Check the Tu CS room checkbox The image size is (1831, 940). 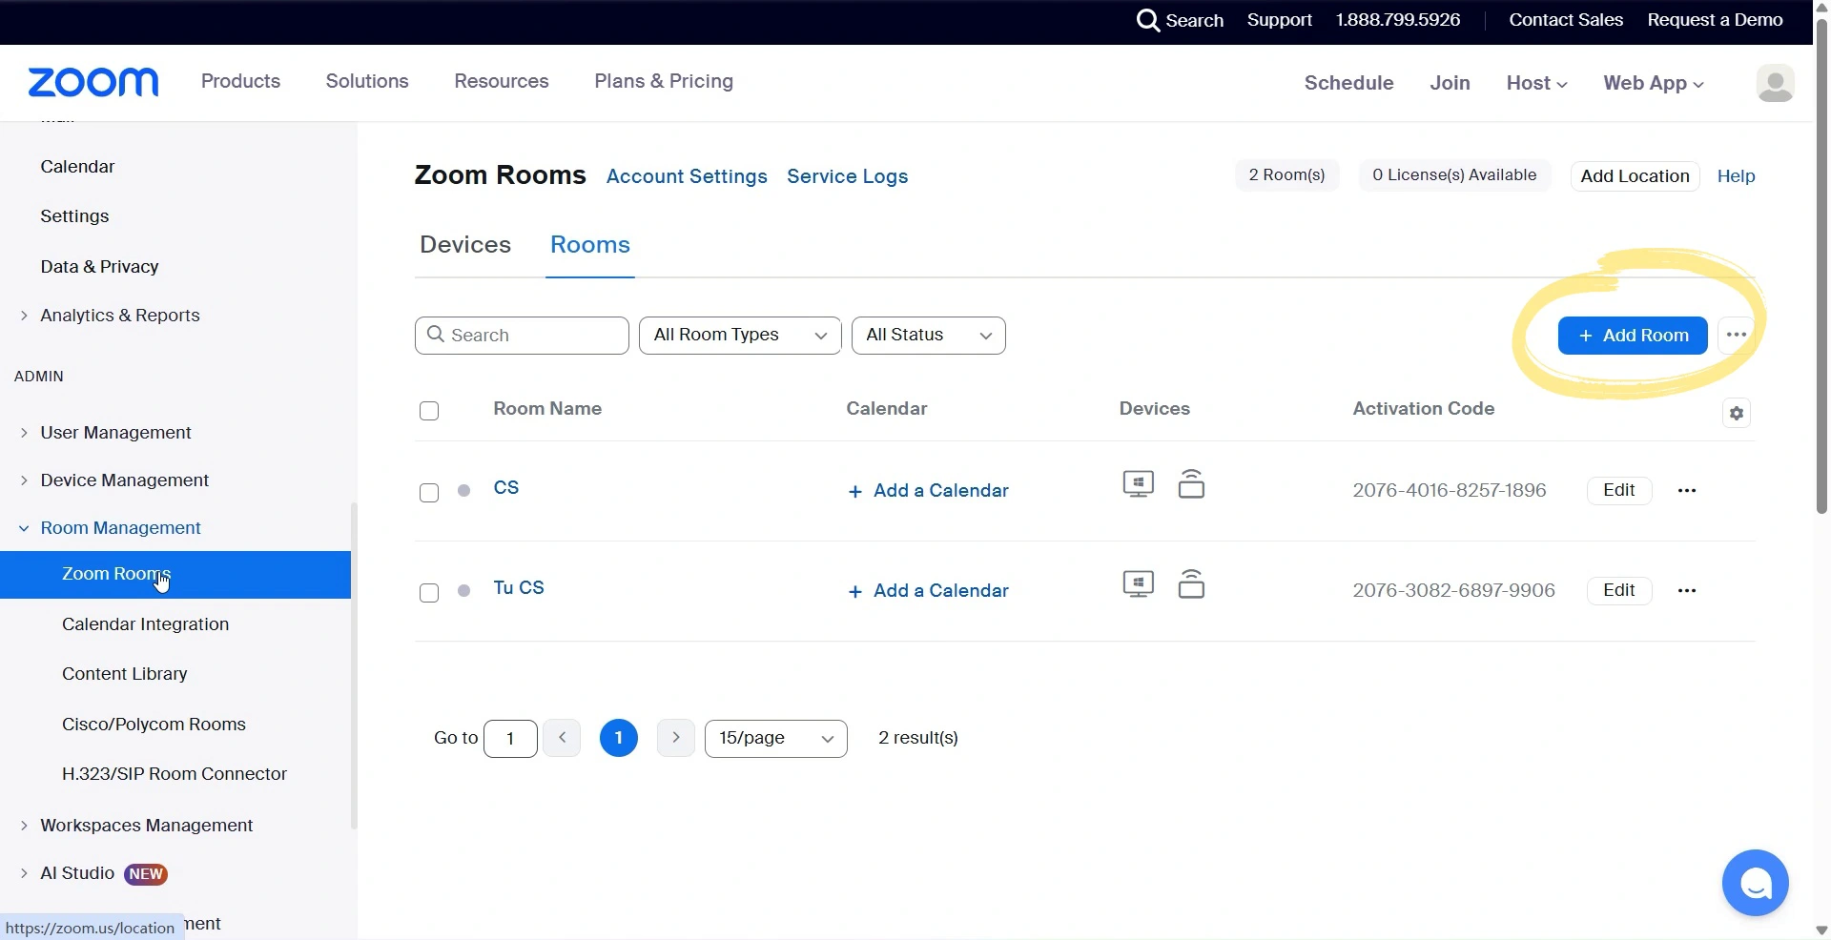point(429,593)
